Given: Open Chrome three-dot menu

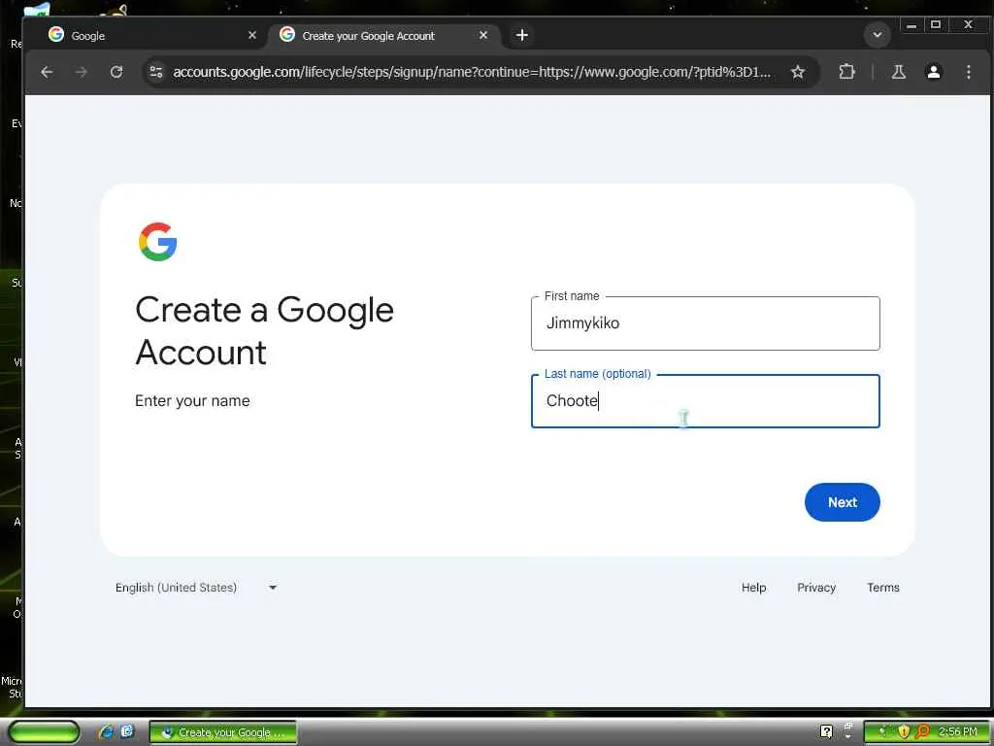Looking at the screenshot, I should tap(968, 72).
